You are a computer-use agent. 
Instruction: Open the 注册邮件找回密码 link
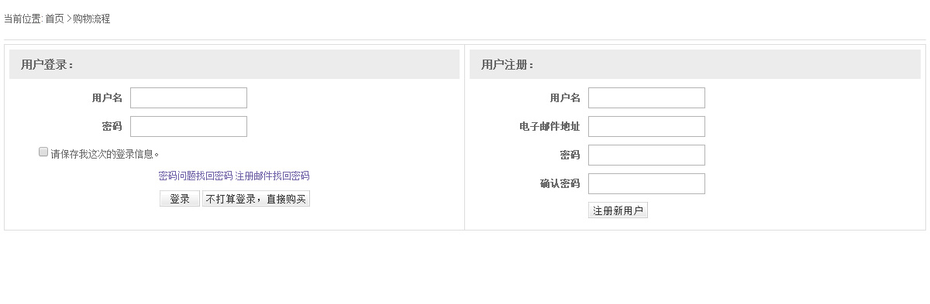point(272,176)
